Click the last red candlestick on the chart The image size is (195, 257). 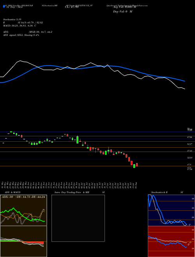pyautogui.click(x=137, y=165)
